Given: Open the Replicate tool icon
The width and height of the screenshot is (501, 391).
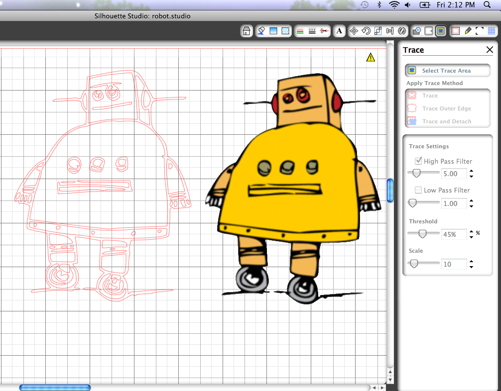Looking at the screenshot, I should click(402, 31).
